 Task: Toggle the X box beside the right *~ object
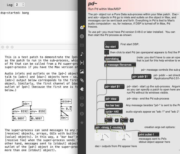pos(132,120)
